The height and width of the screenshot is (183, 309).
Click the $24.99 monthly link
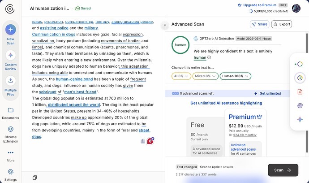[245, 135]
